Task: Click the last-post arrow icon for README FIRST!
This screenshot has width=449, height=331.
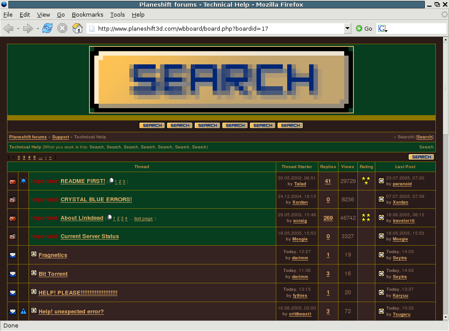Action: tap(381, 181)
